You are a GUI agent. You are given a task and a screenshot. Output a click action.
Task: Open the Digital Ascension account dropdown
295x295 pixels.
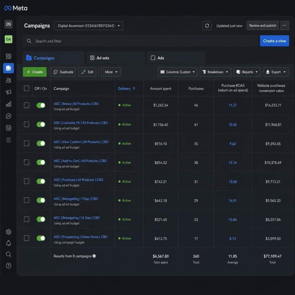click(x=88, y=26)
